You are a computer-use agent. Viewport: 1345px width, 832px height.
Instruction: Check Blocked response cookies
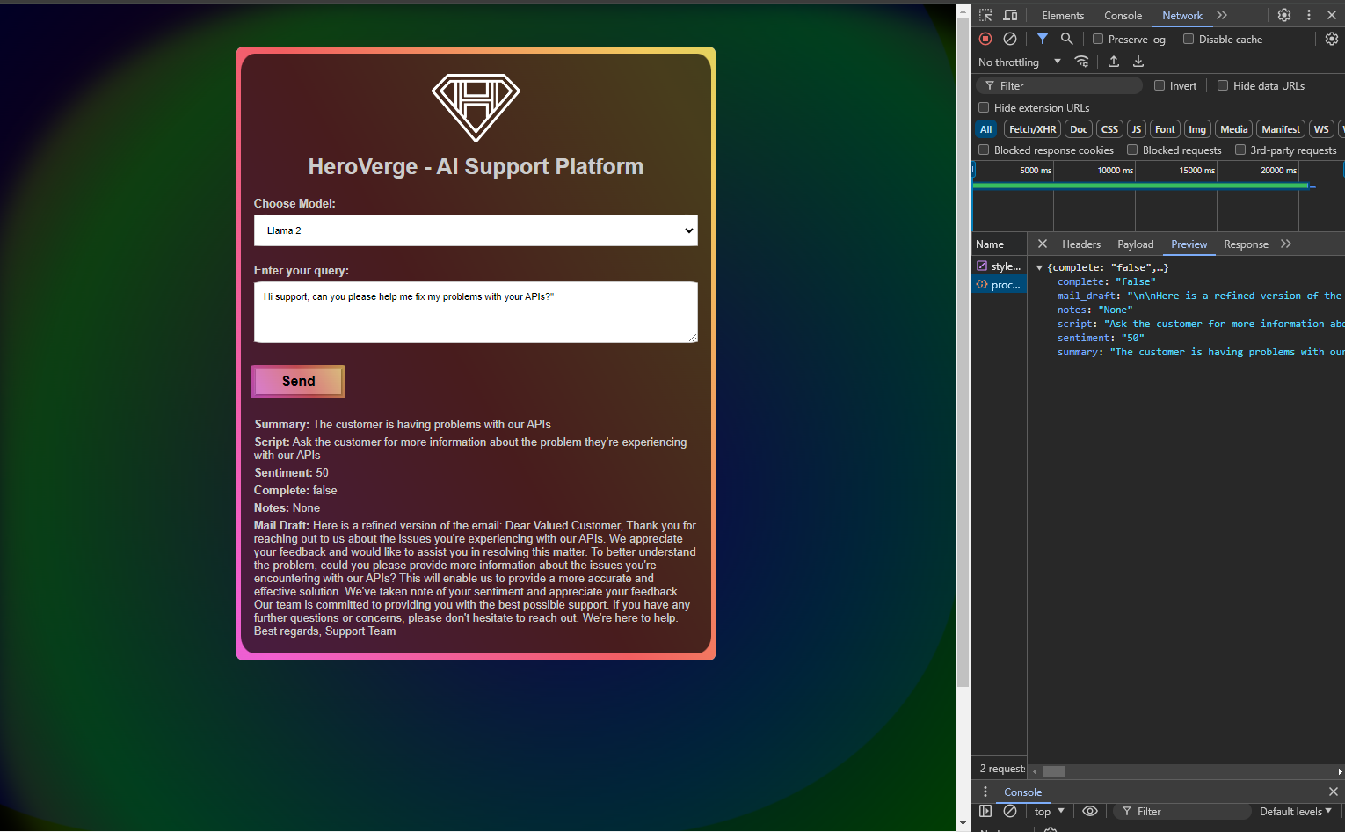pos(984,150)
